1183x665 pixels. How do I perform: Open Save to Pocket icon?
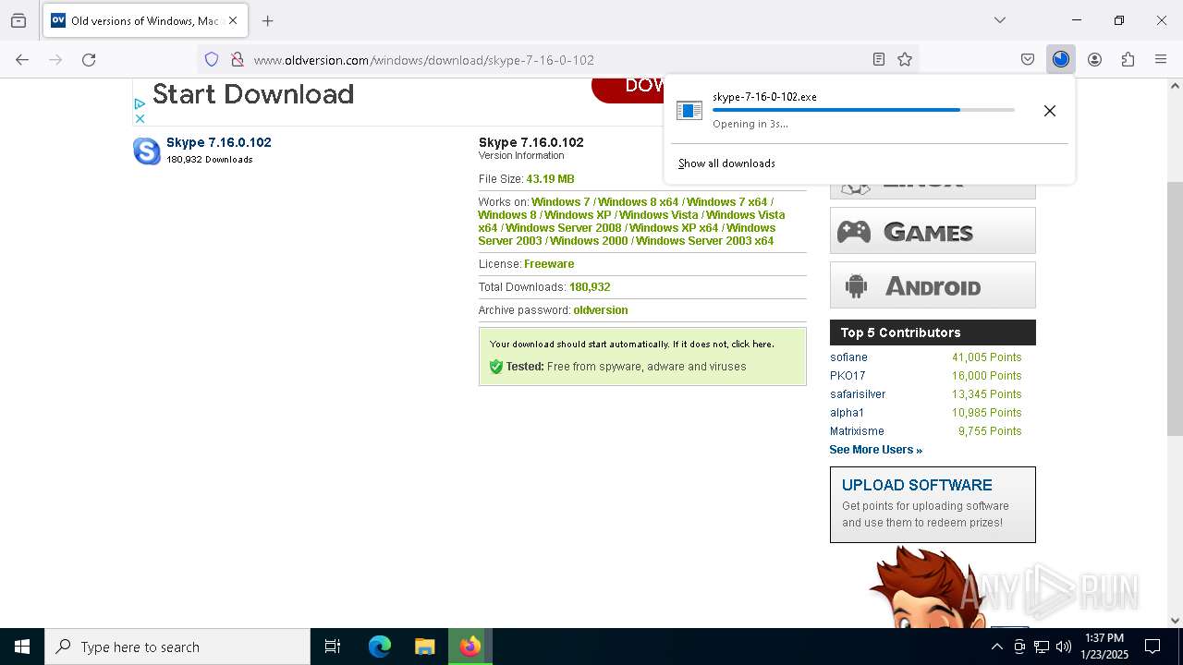coord(1028,59)
